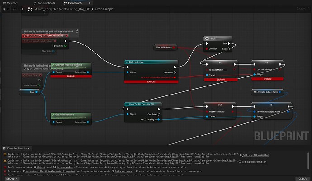This screenshot has width=312, height=181.
Task: Click ERROR! banner under Is Baked Motion SET
Action: point(221,80)
